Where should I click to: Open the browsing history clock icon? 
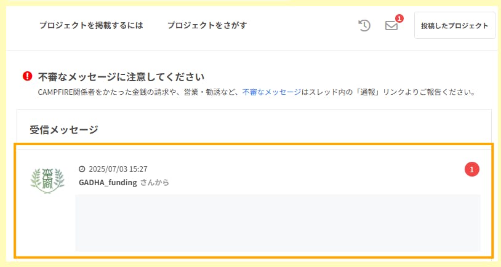click(364, 25)
